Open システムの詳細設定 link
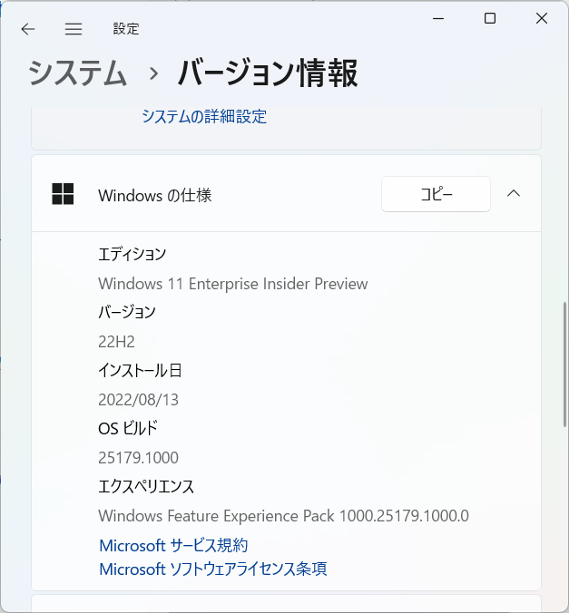This screenshot has width=569, height=613. click(204, 116)
